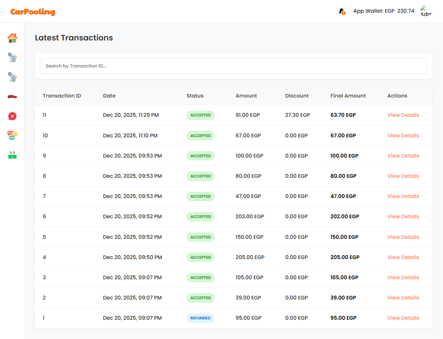Viewport: 443px width, 339px height.
Task: Click the CarPooling logo
Action: (33, 12)
